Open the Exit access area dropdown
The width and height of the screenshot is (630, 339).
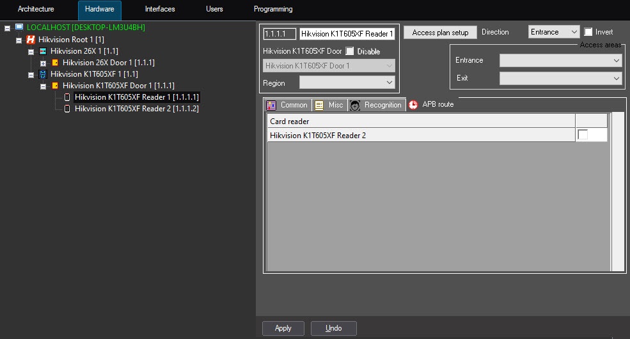coord(560,78)
